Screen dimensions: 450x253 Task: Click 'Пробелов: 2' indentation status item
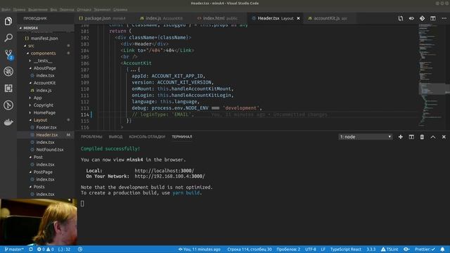click(x=288, y=249)
